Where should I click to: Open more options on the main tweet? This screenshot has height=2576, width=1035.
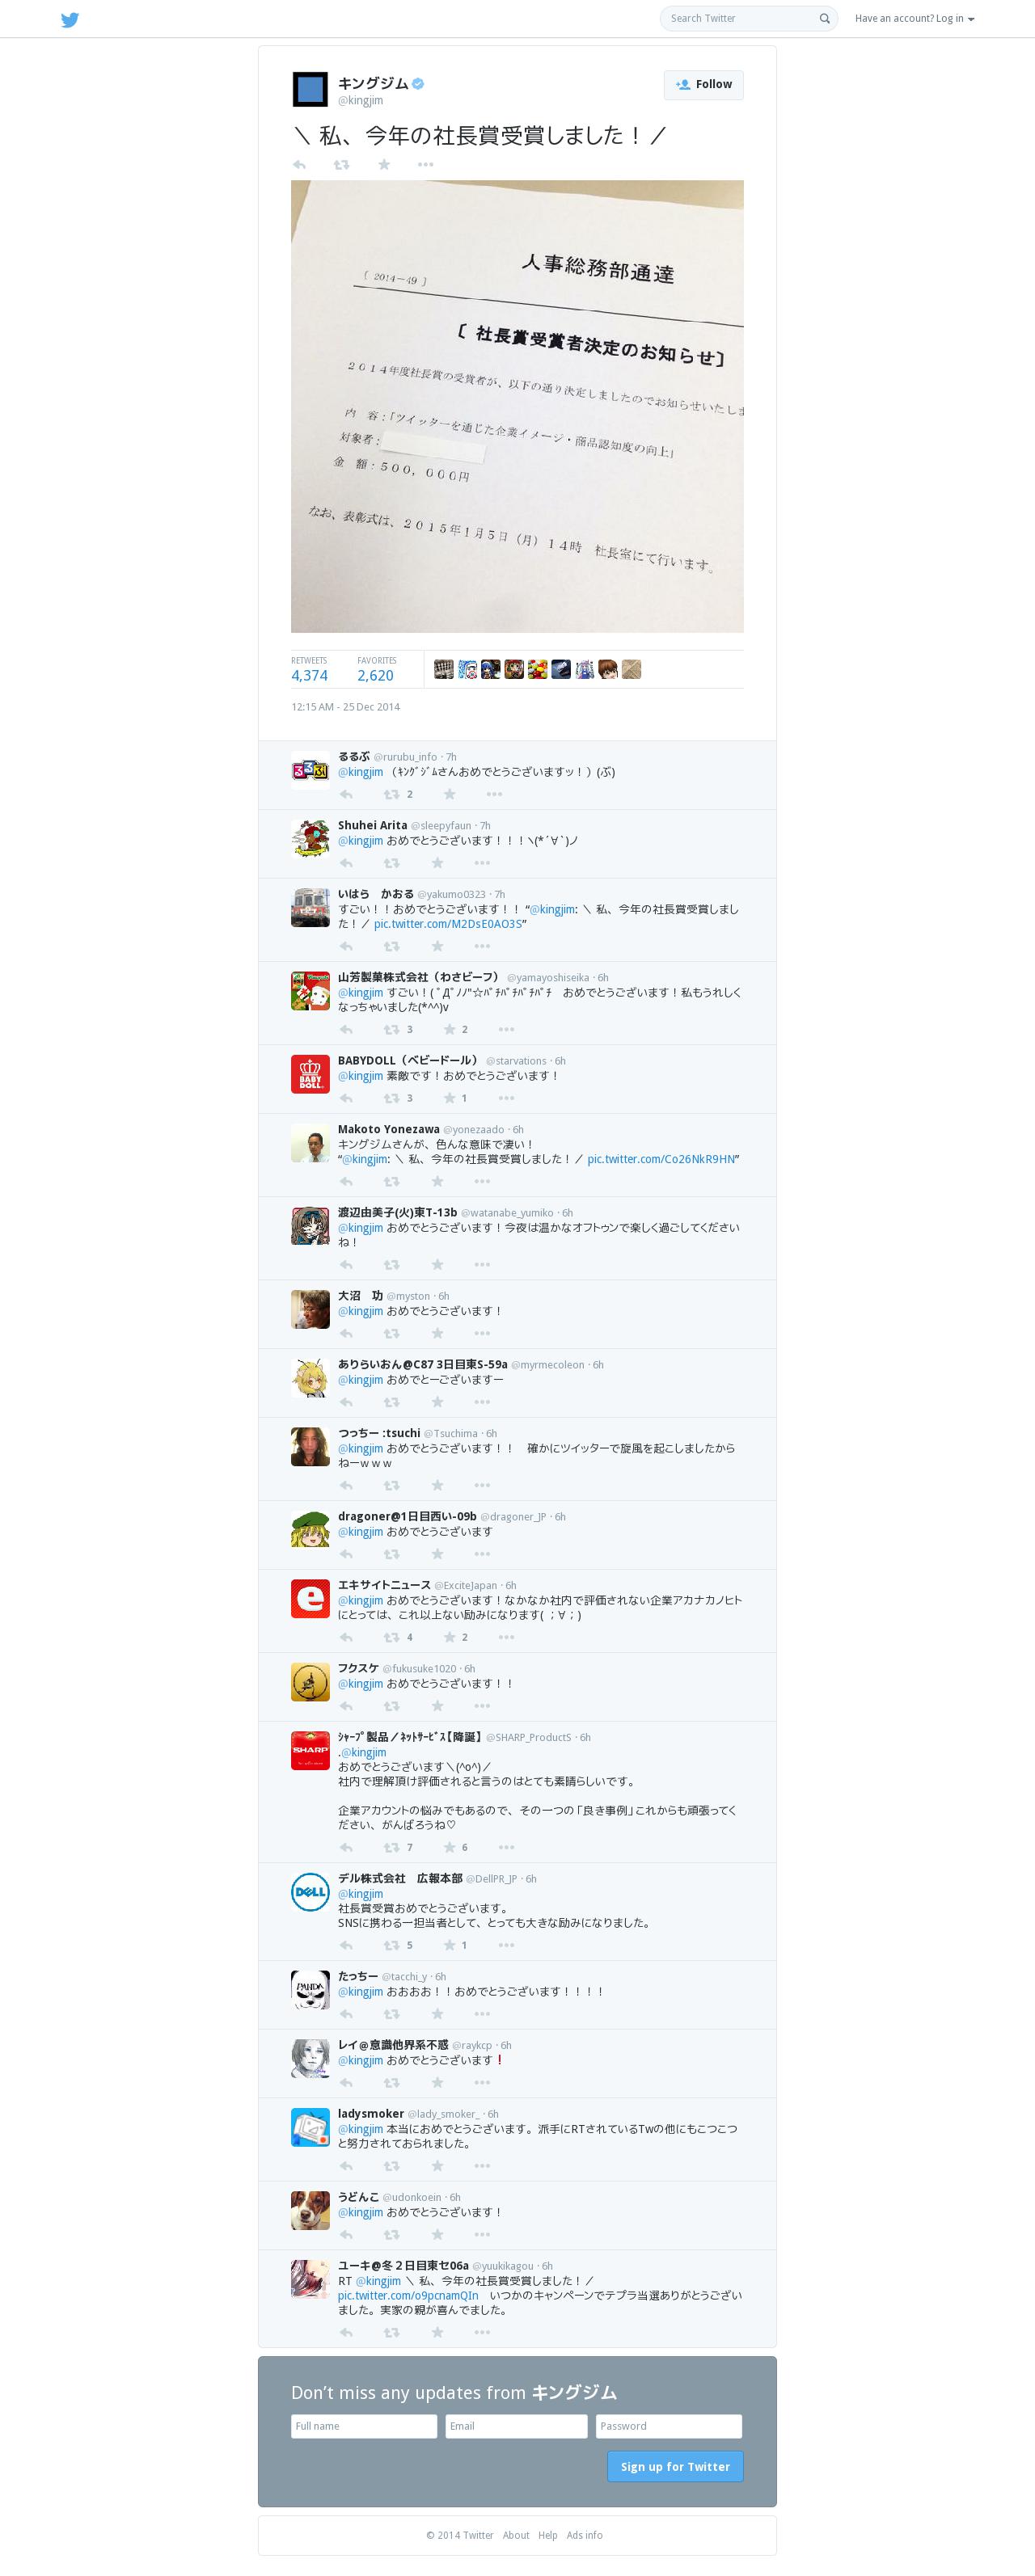(x=425, y=165)
